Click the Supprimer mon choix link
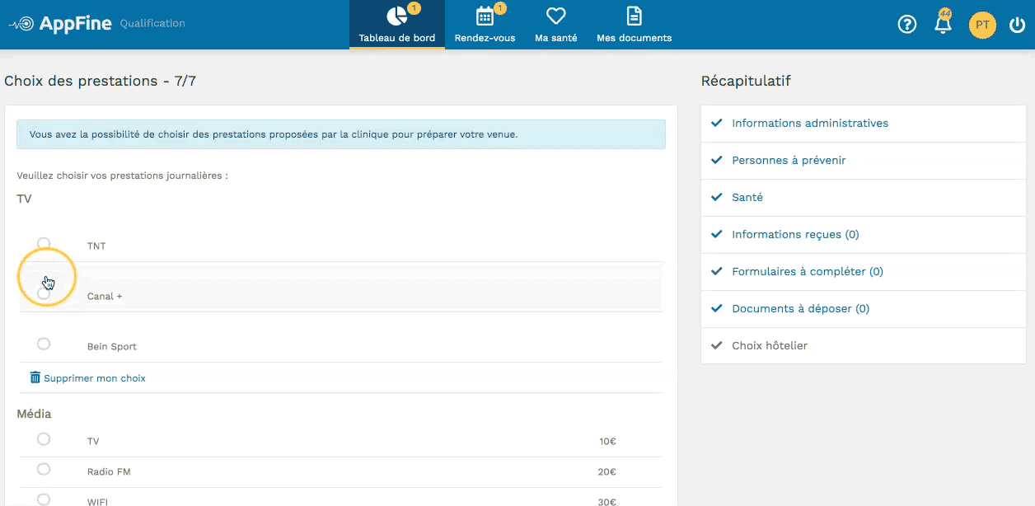 pyautogui.click(x=94, y=378)
